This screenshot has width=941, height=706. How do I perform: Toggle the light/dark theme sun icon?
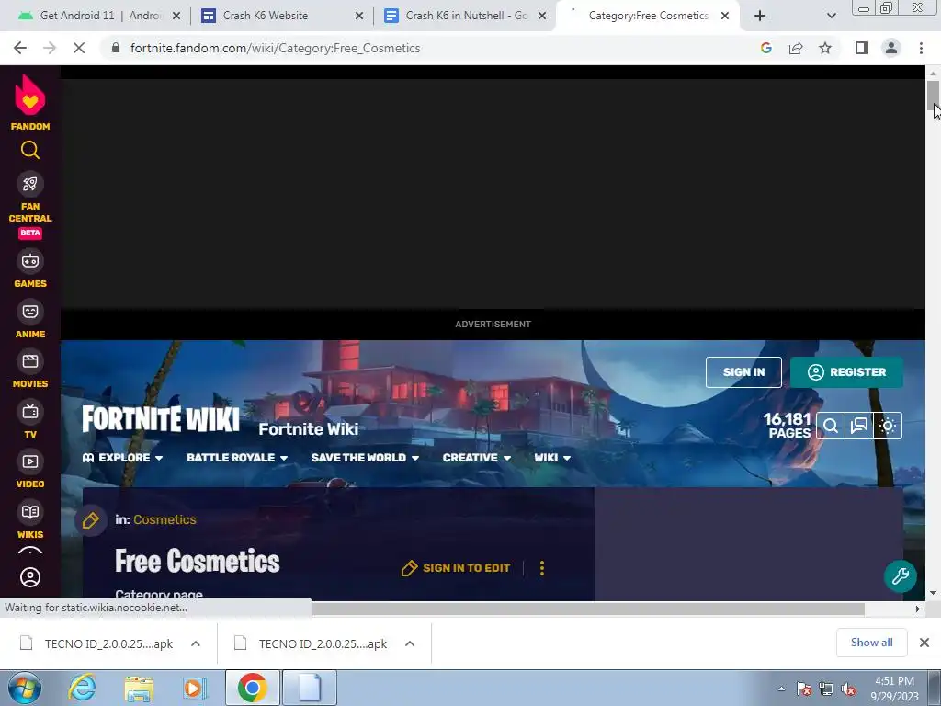click(888, 427)
